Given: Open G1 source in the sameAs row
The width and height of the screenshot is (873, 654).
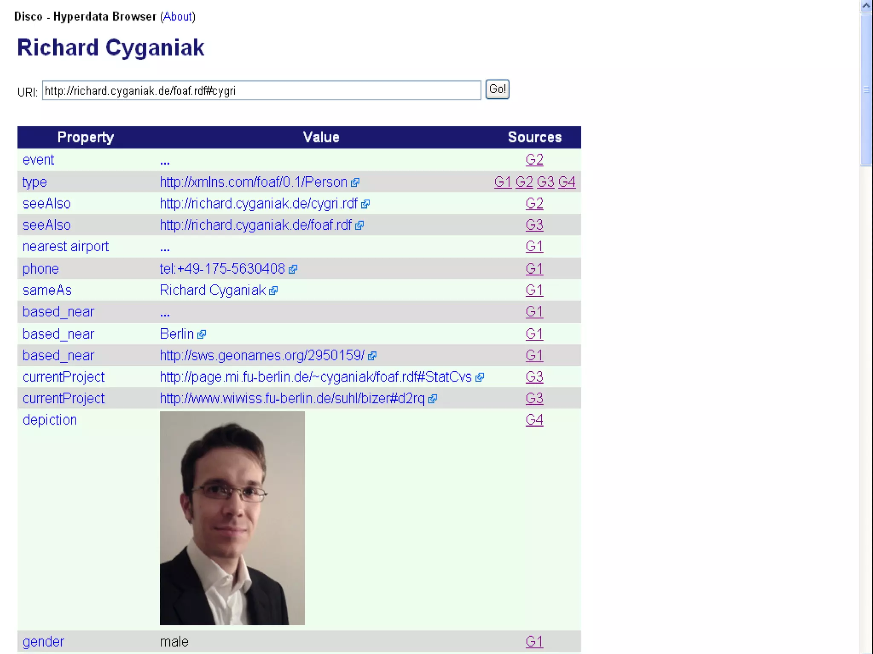Looking at the screenshot, I should pyautogui.click(x=535, y=290).
